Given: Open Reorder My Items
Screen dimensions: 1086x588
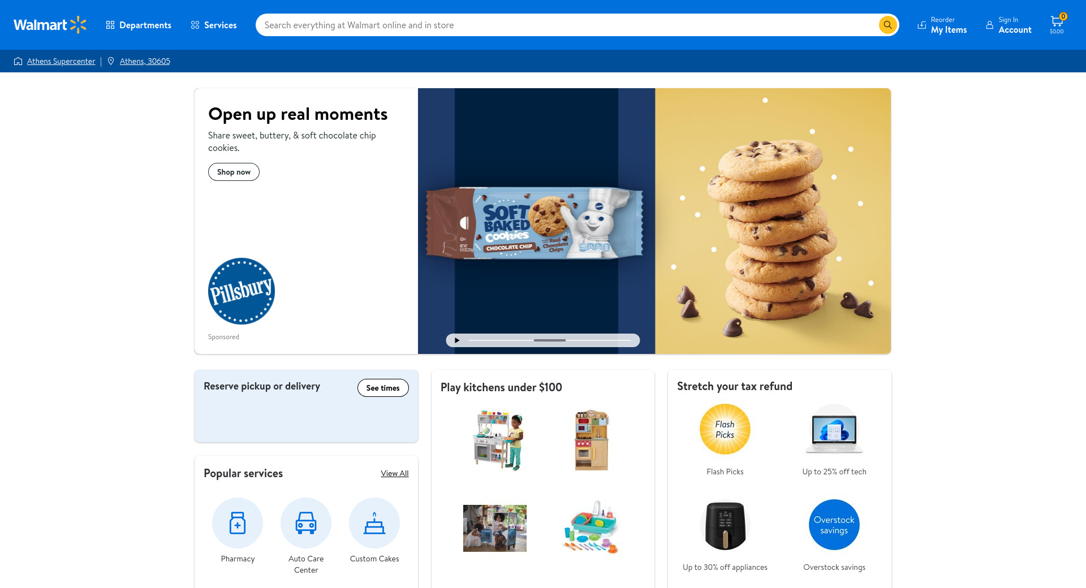Looking at the screenshot, I should pyautogui.click(x=942, y=25).
